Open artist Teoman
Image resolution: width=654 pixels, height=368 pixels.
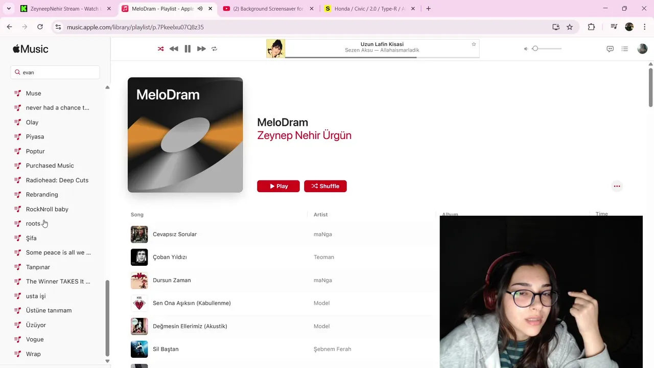(324, 257)
